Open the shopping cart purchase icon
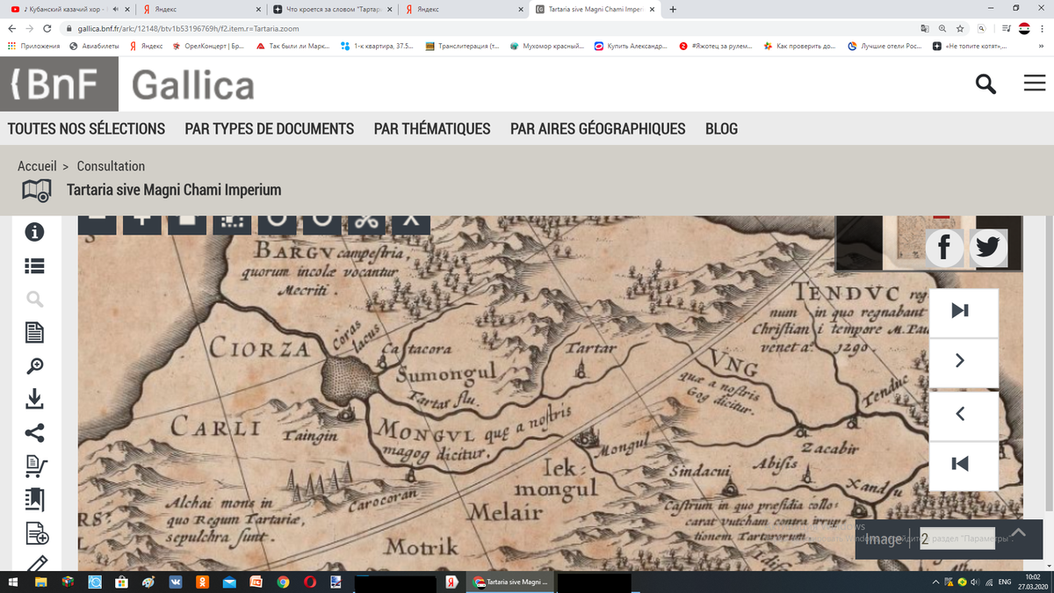Screen dimensions: 1054x593 pos(36,466)
